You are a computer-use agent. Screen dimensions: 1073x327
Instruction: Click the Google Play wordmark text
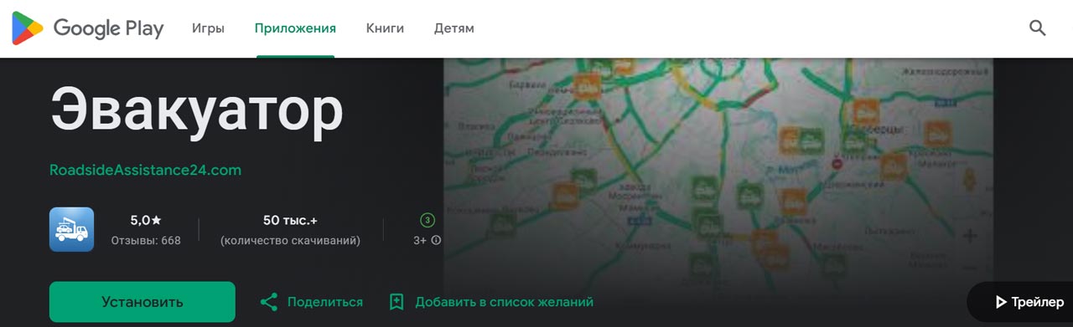pyautogui.click(x=109, y=28)
